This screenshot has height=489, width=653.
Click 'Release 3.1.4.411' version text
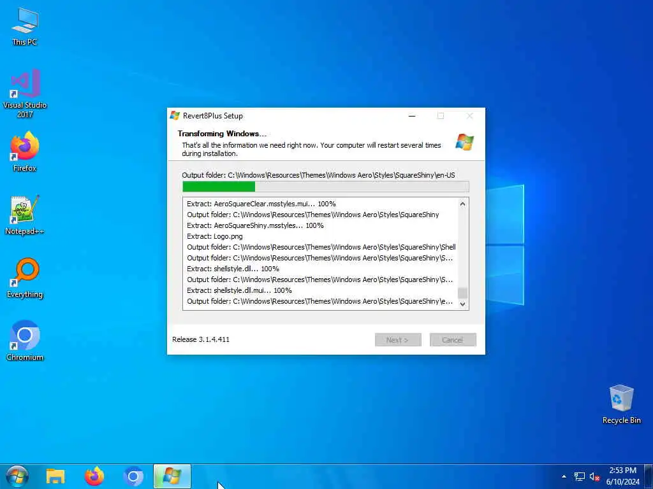(x=201, y=339)
